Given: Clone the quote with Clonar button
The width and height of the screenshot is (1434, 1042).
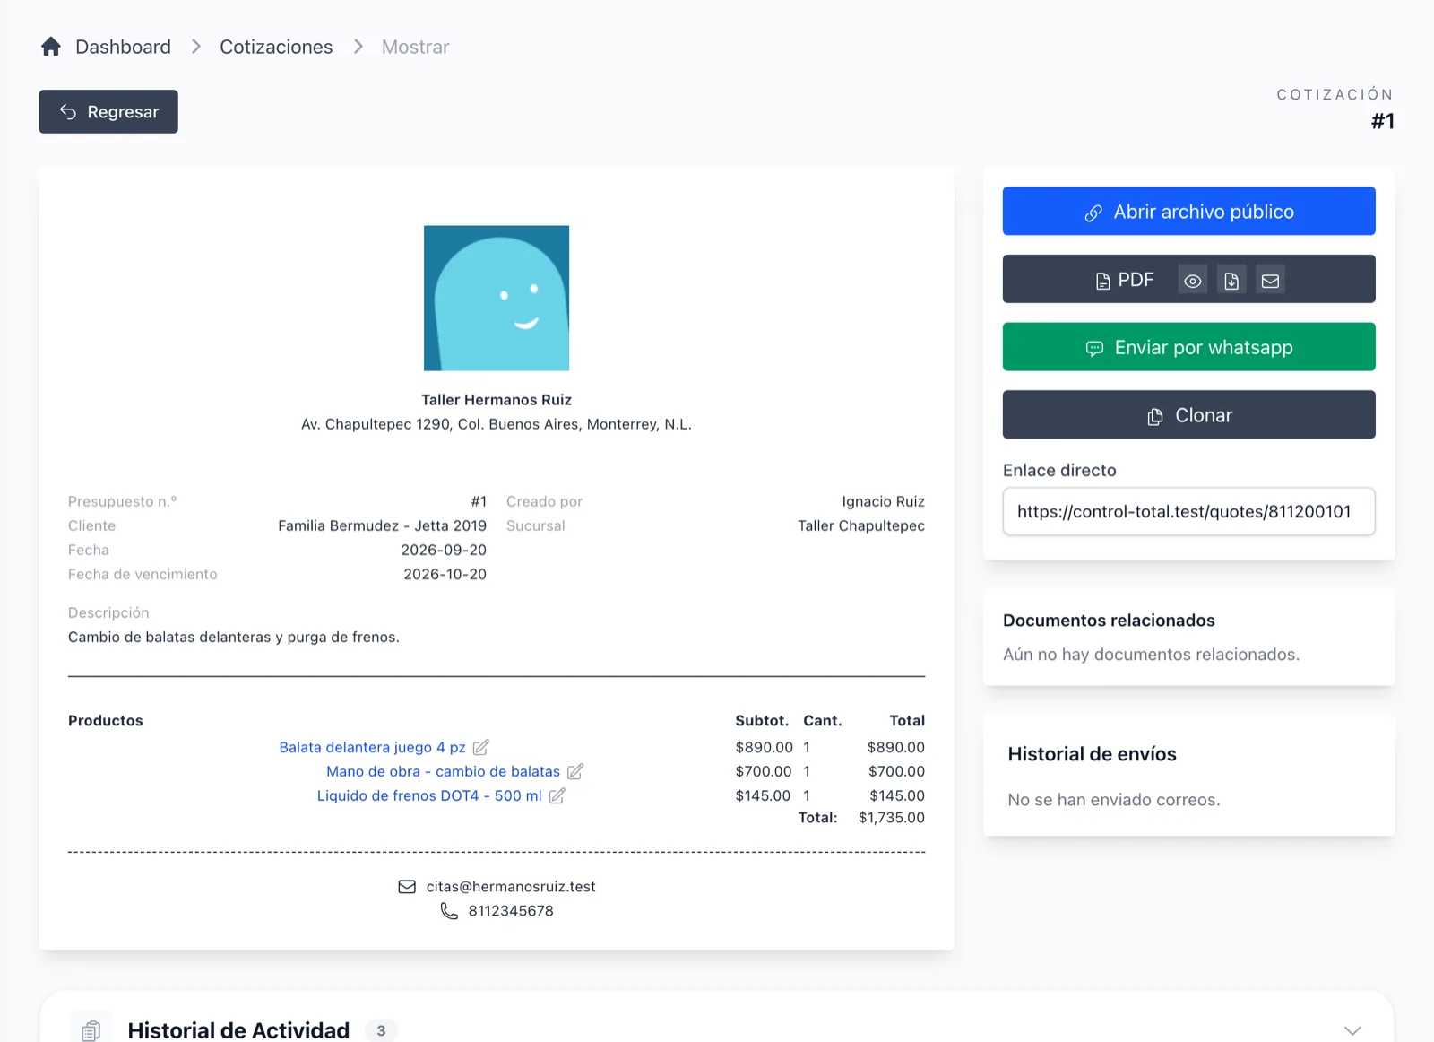Looking at the screenshot, I should pos(1188,414).
